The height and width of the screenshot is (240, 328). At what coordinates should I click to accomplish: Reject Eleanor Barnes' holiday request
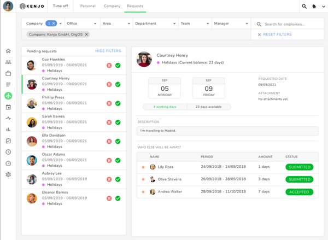point(109,198)
